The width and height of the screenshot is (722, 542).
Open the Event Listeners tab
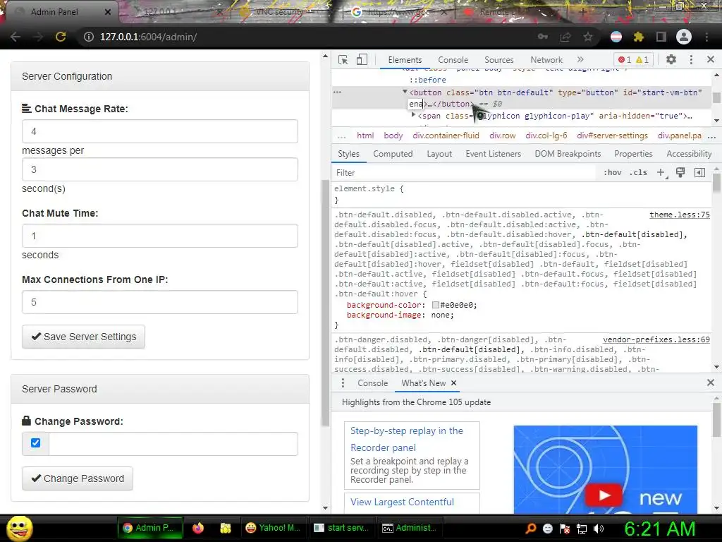point(493,154)
